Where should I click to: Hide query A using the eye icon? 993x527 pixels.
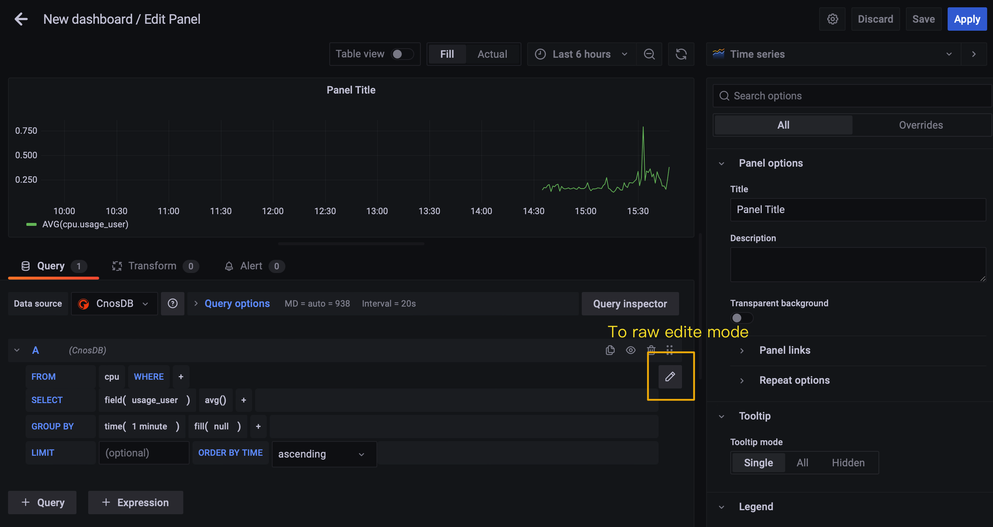pyautogui.click(x=631, y=350)
